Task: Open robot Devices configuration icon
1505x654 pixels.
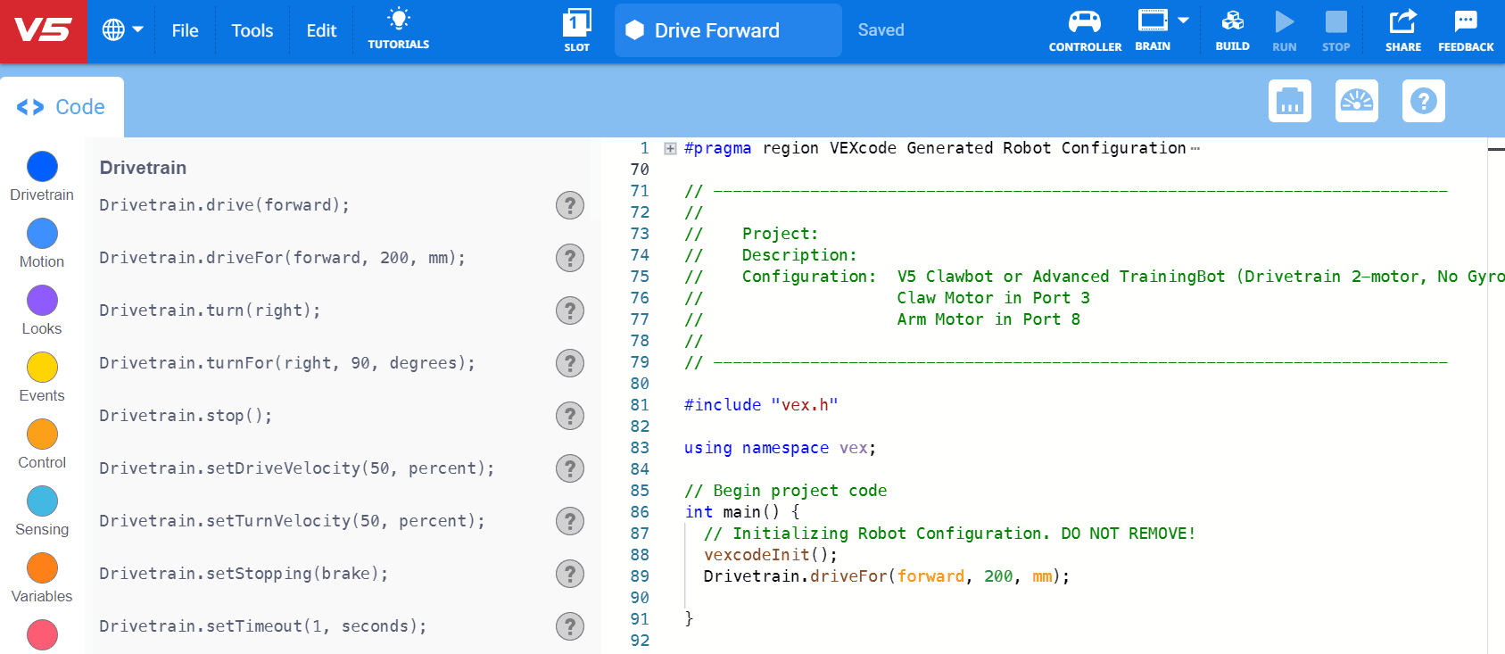Action: (1289, 101)
